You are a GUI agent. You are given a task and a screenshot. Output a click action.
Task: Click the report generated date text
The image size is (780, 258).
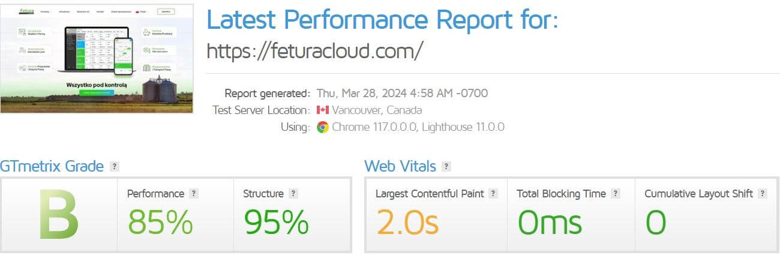click(x=402, y=93)
